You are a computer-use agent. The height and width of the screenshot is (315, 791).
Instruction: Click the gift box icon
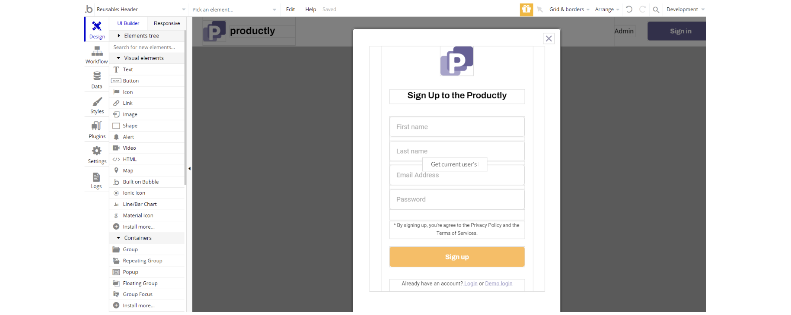(526, 9)
